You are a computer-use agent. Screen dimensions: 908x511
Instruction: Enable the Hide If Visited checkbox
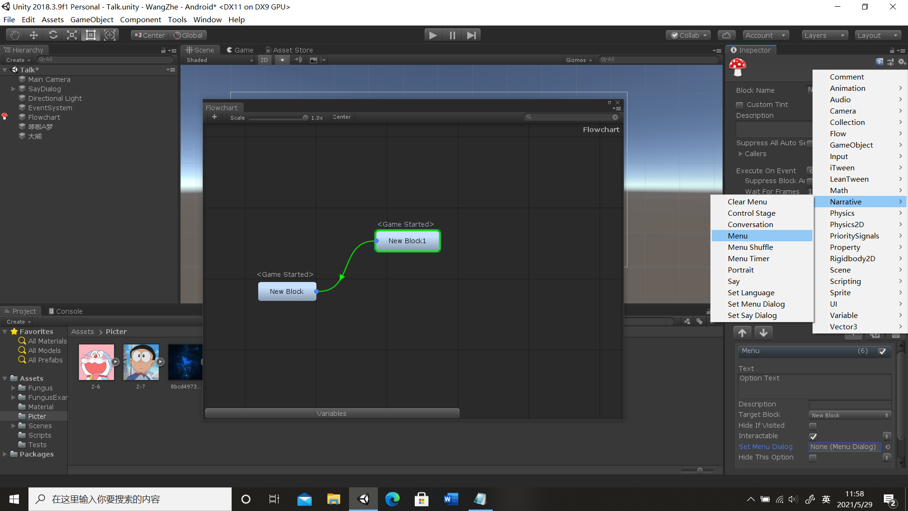pos(813,426)
